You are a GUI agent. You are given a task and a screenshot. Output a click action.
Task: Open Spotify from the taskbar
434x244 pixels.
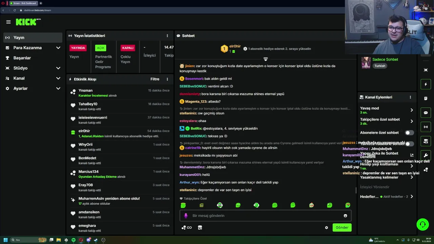tap(73, 240)
